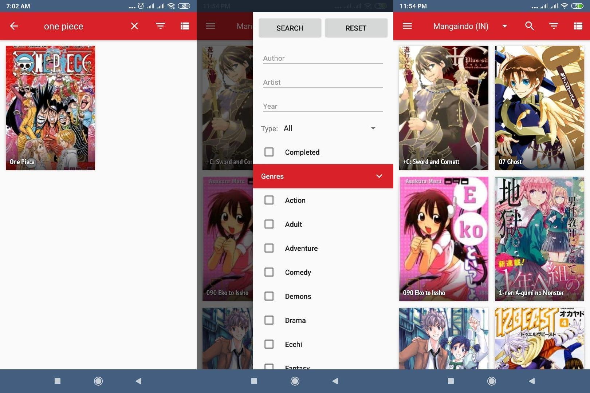
Task: Switch to list view in the Mangaindo screen
Action: click(x=578, y=26)
